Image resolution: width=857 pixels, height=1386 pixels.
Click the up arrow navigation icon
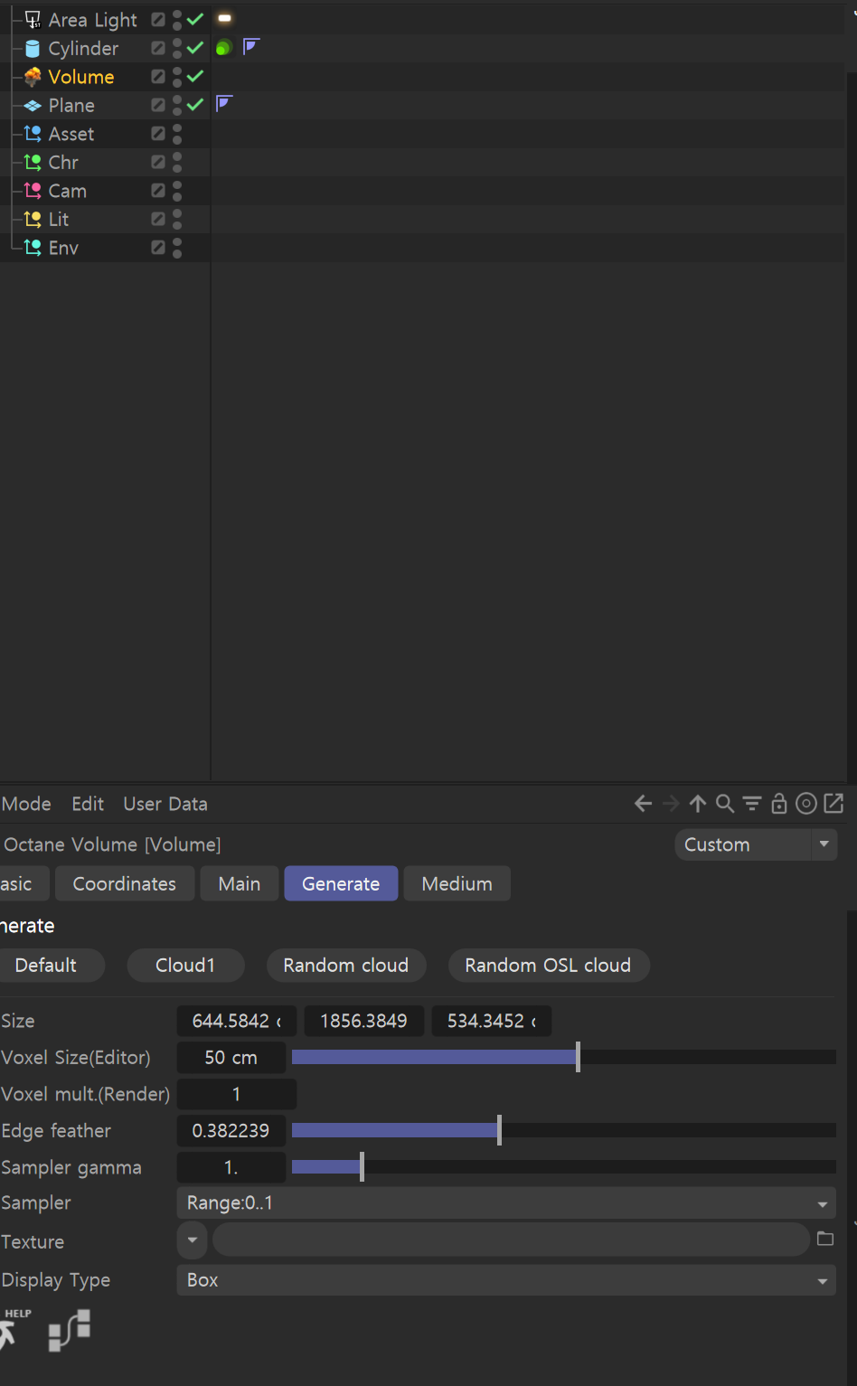point(698,804)
